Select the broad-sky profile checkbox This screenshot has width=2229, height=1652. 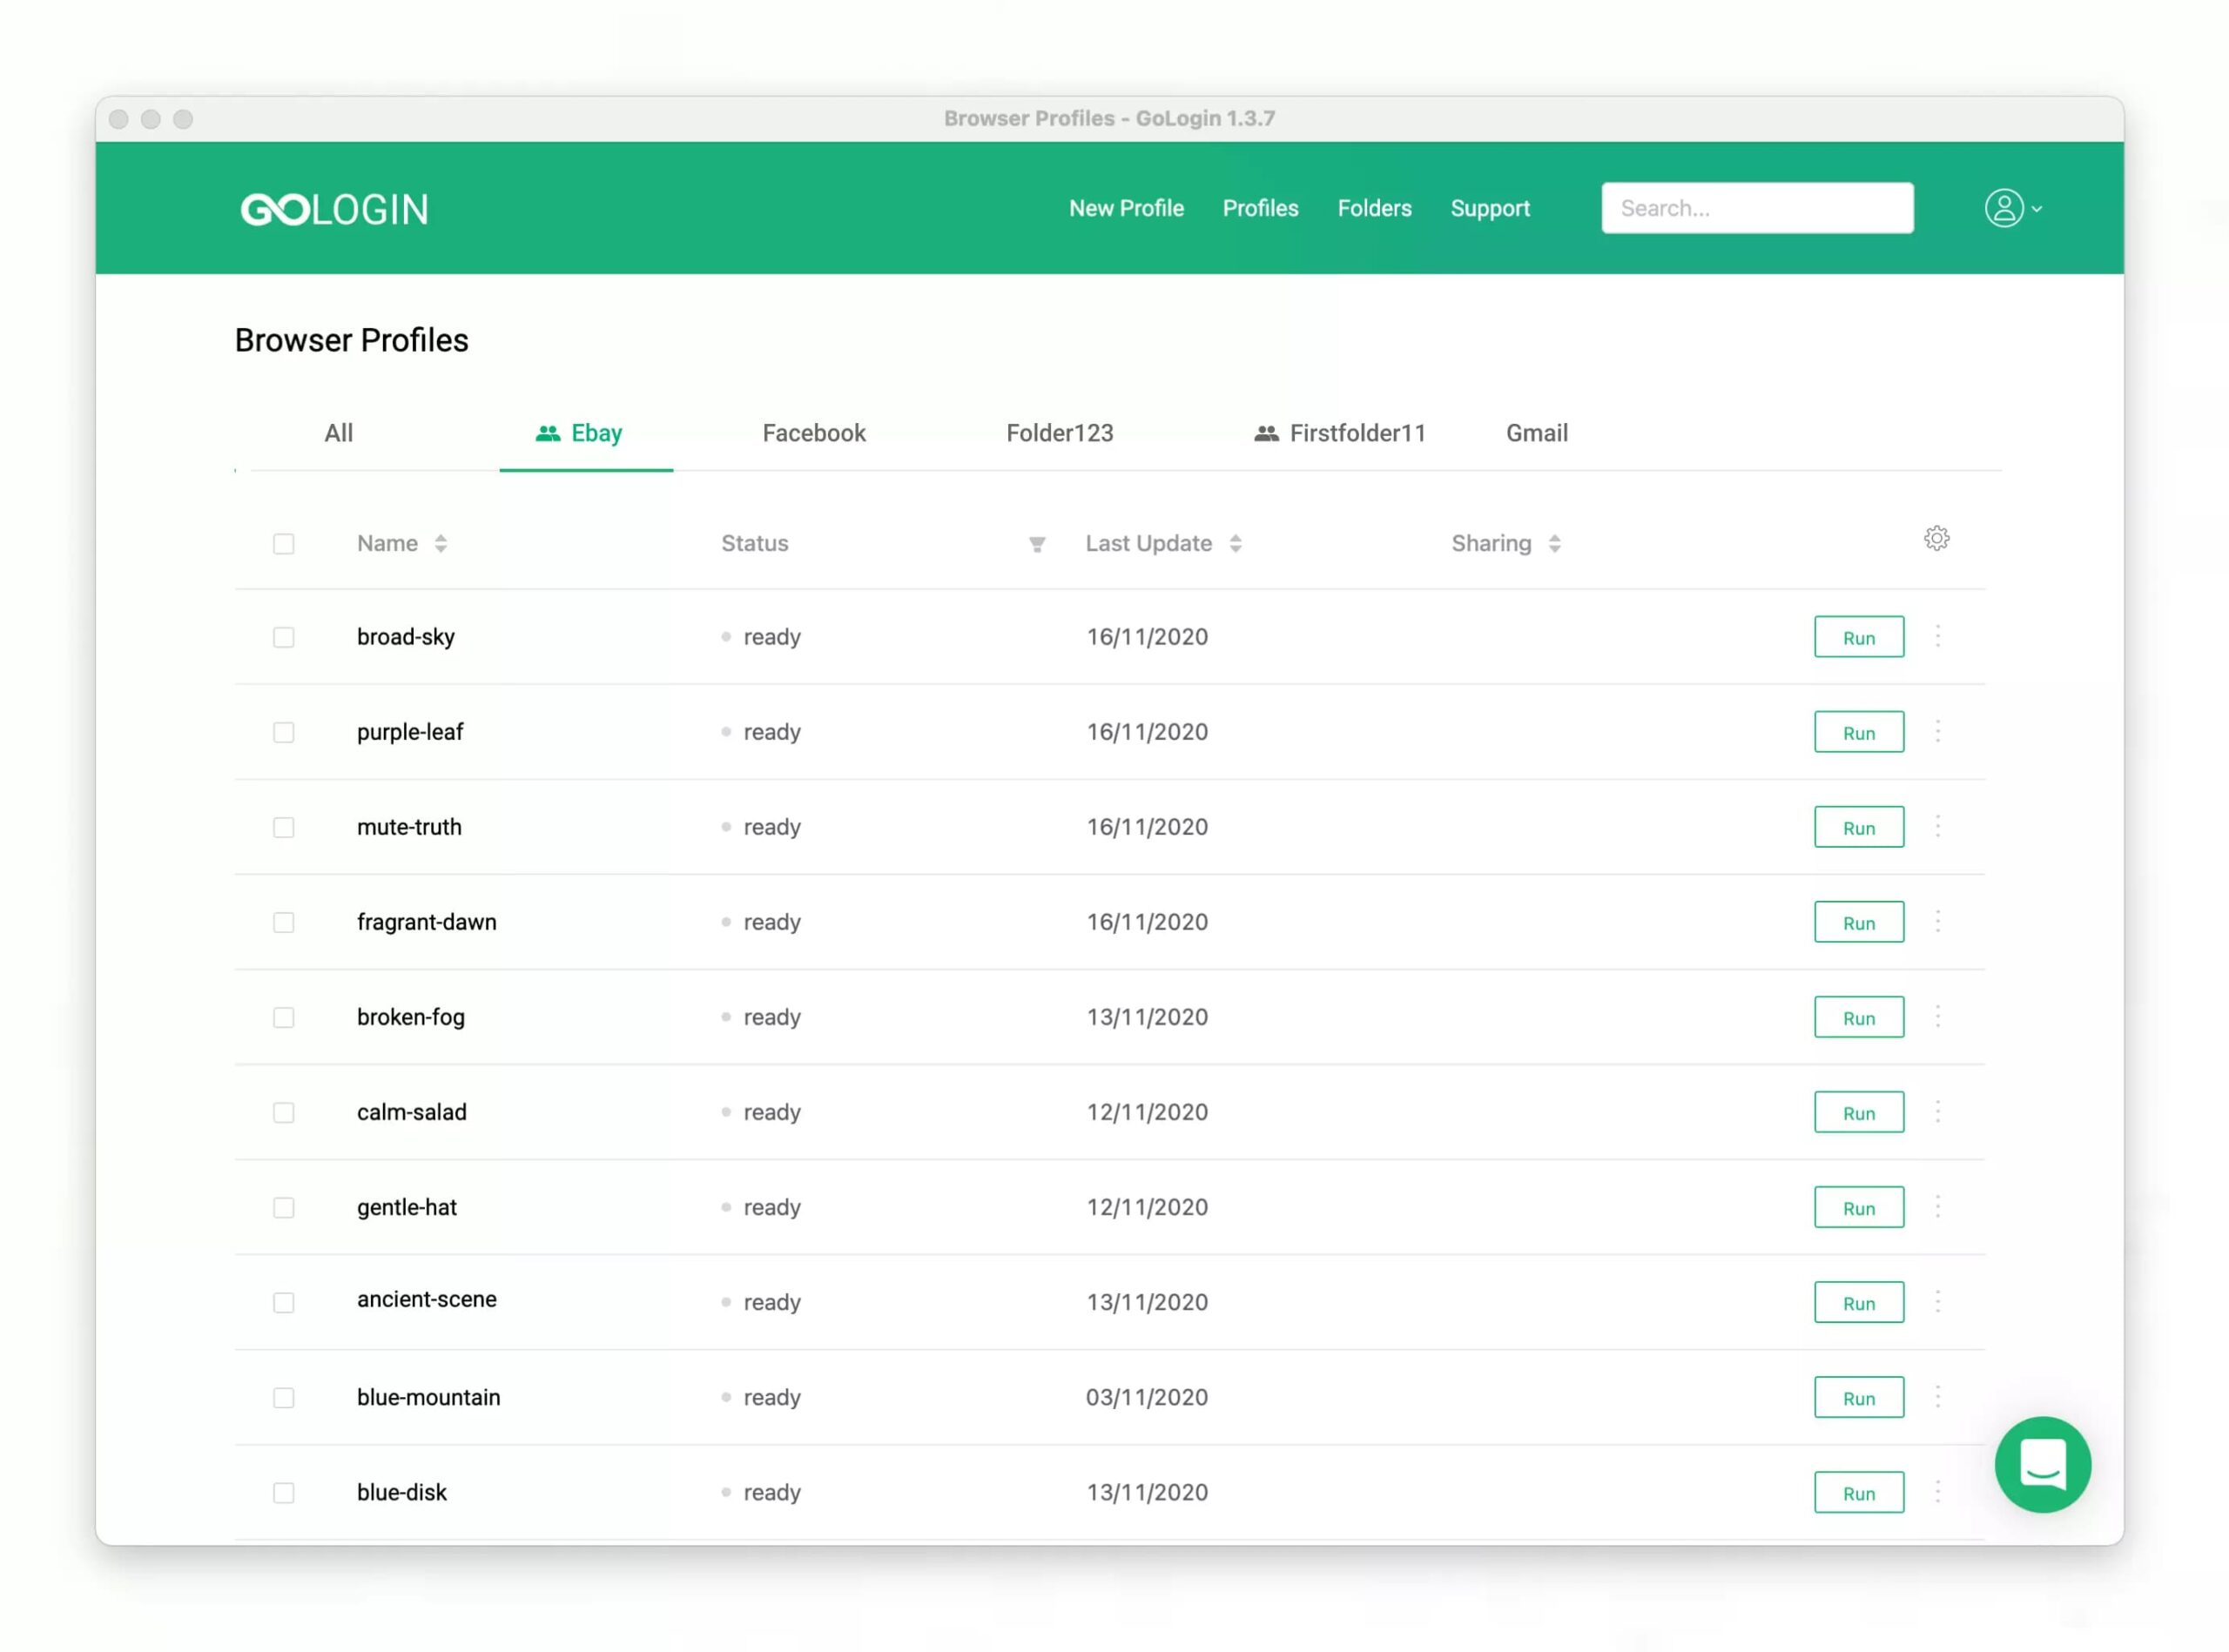click(284, 638)
